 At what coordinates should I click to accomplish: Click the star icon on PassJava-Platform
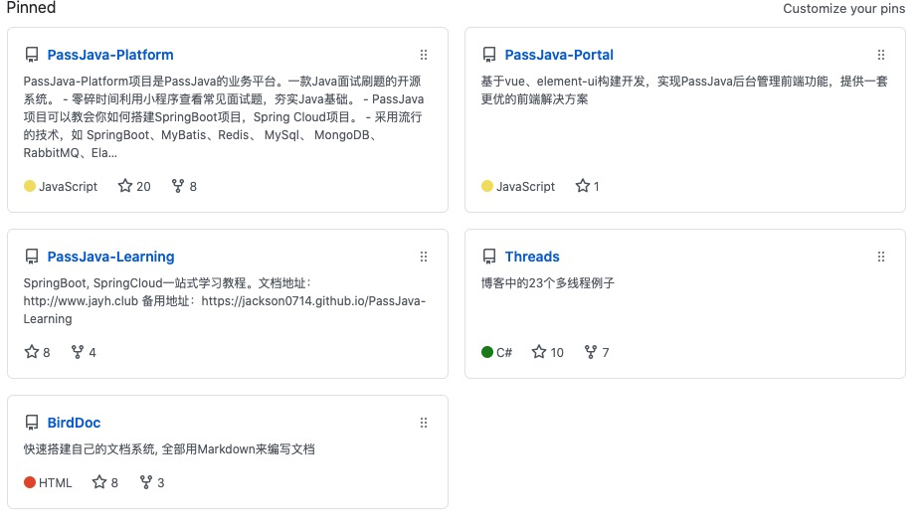125,186
